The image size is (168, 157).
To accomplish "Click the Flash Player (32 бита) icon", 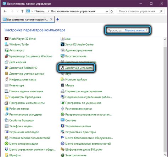I will 6,39.
